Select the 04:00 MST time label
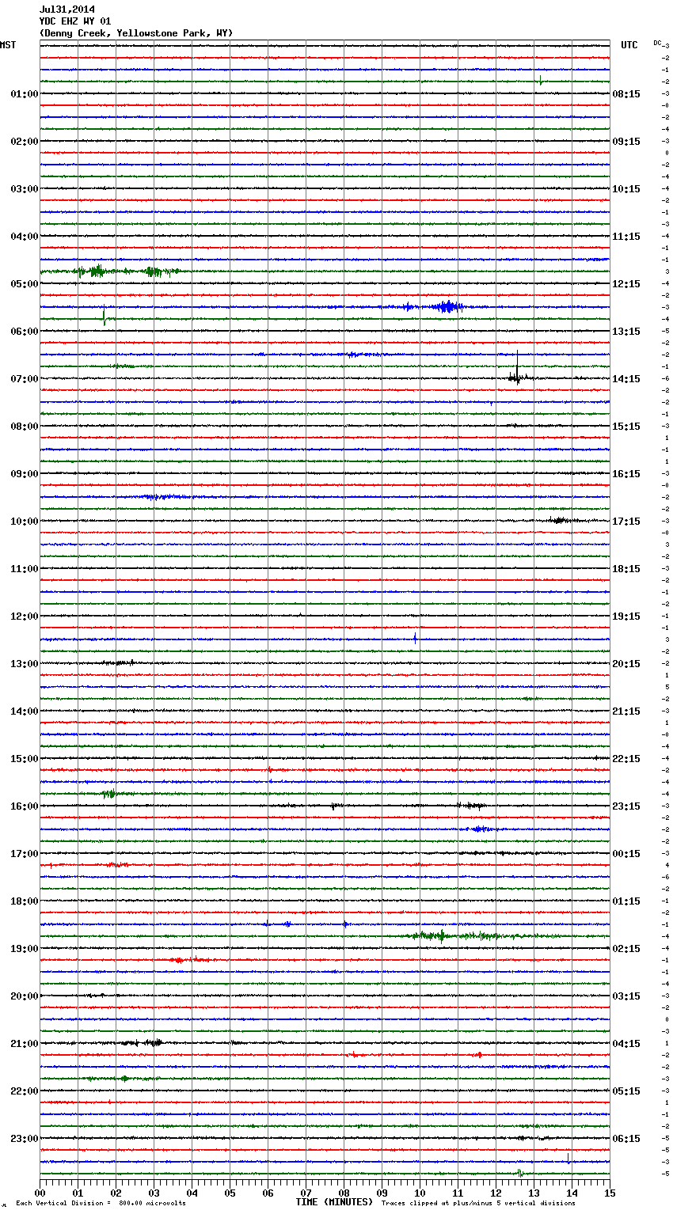673x1214 pixels. click(25, 237)
